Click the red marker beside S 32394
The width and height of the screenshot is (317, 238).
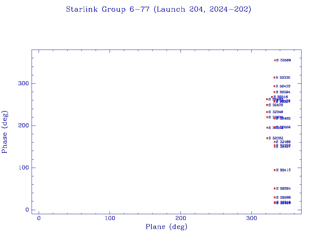coord(274,92)
